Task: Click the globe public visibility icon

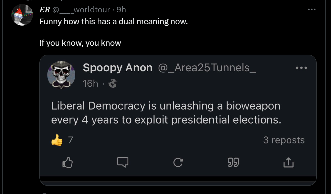Action: (x=112, y=84)
